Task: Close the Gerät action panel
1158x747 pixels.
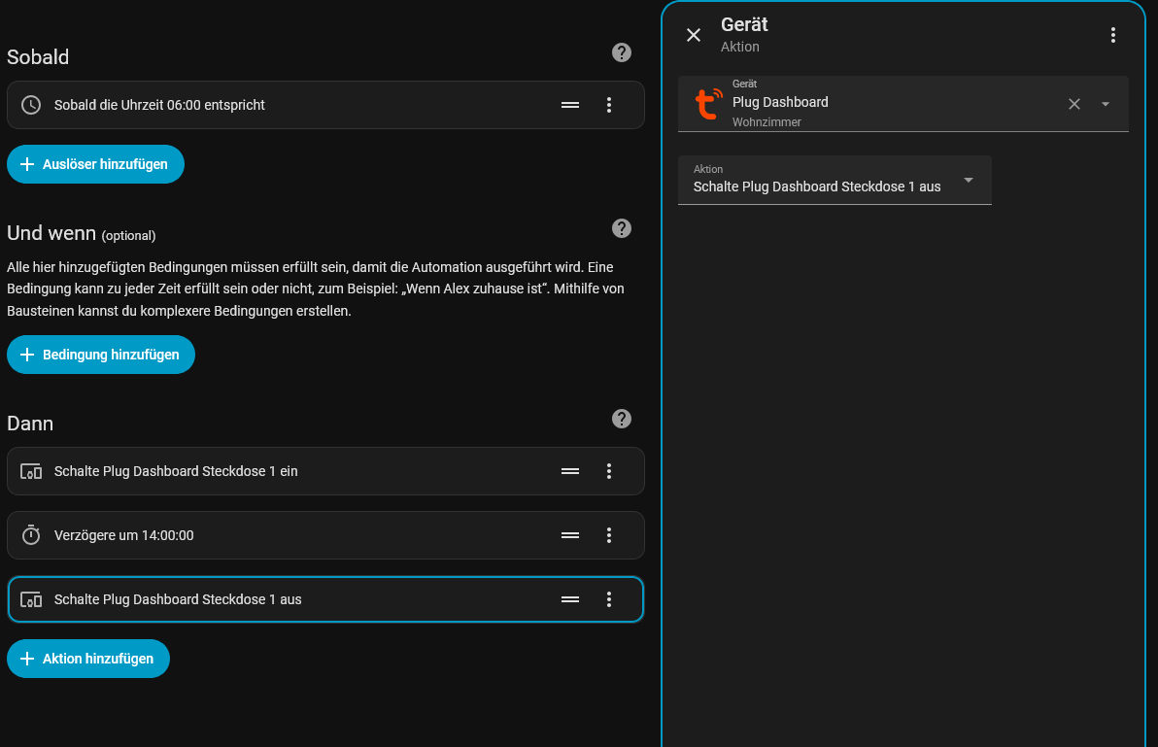Action: [694, 35]
